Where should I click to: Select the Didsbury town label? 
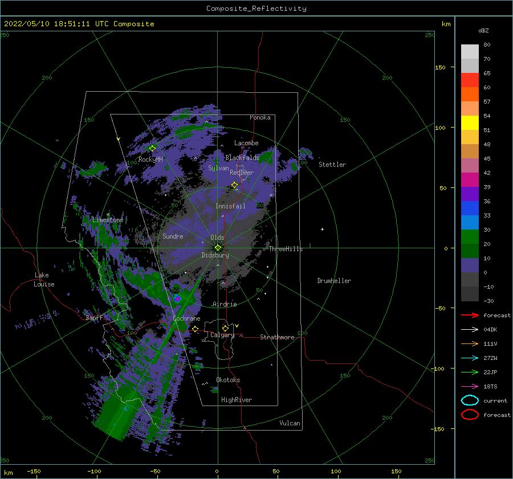[215, 255]
